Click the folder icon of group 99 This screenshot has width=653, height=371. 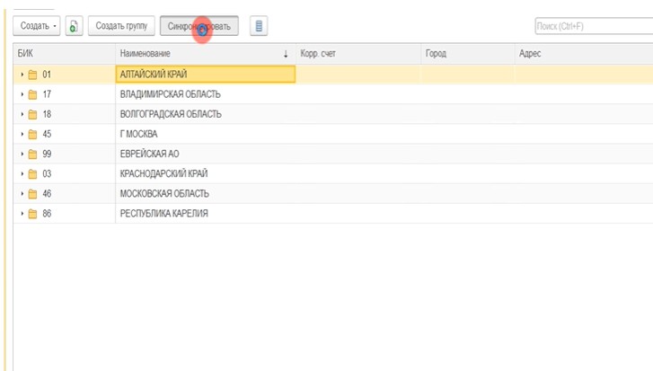point(32,154)
